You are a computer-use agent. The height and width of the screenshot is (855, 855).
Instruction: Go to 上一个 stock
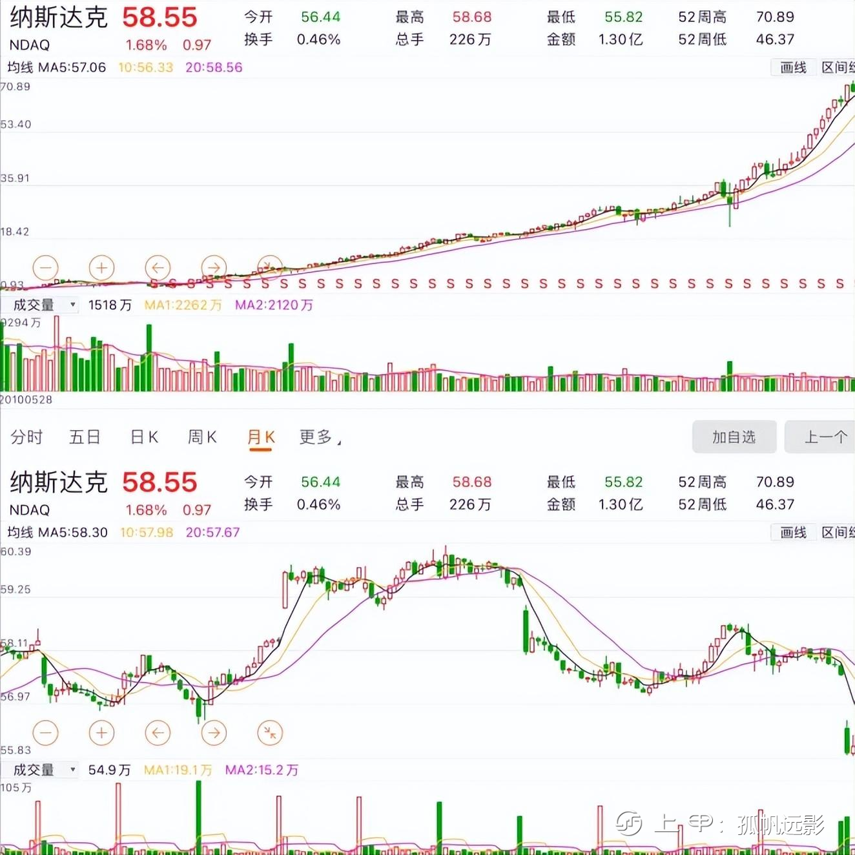(x=820, y=437)
